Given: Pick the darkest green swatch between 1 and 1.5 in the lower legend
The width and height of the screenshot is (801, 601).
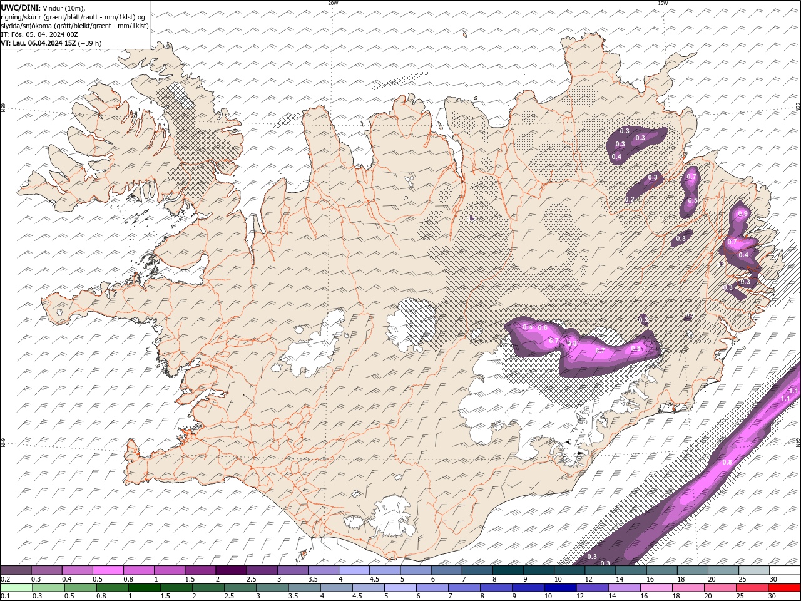Looking at the screenshot, I should pos(145,588).
